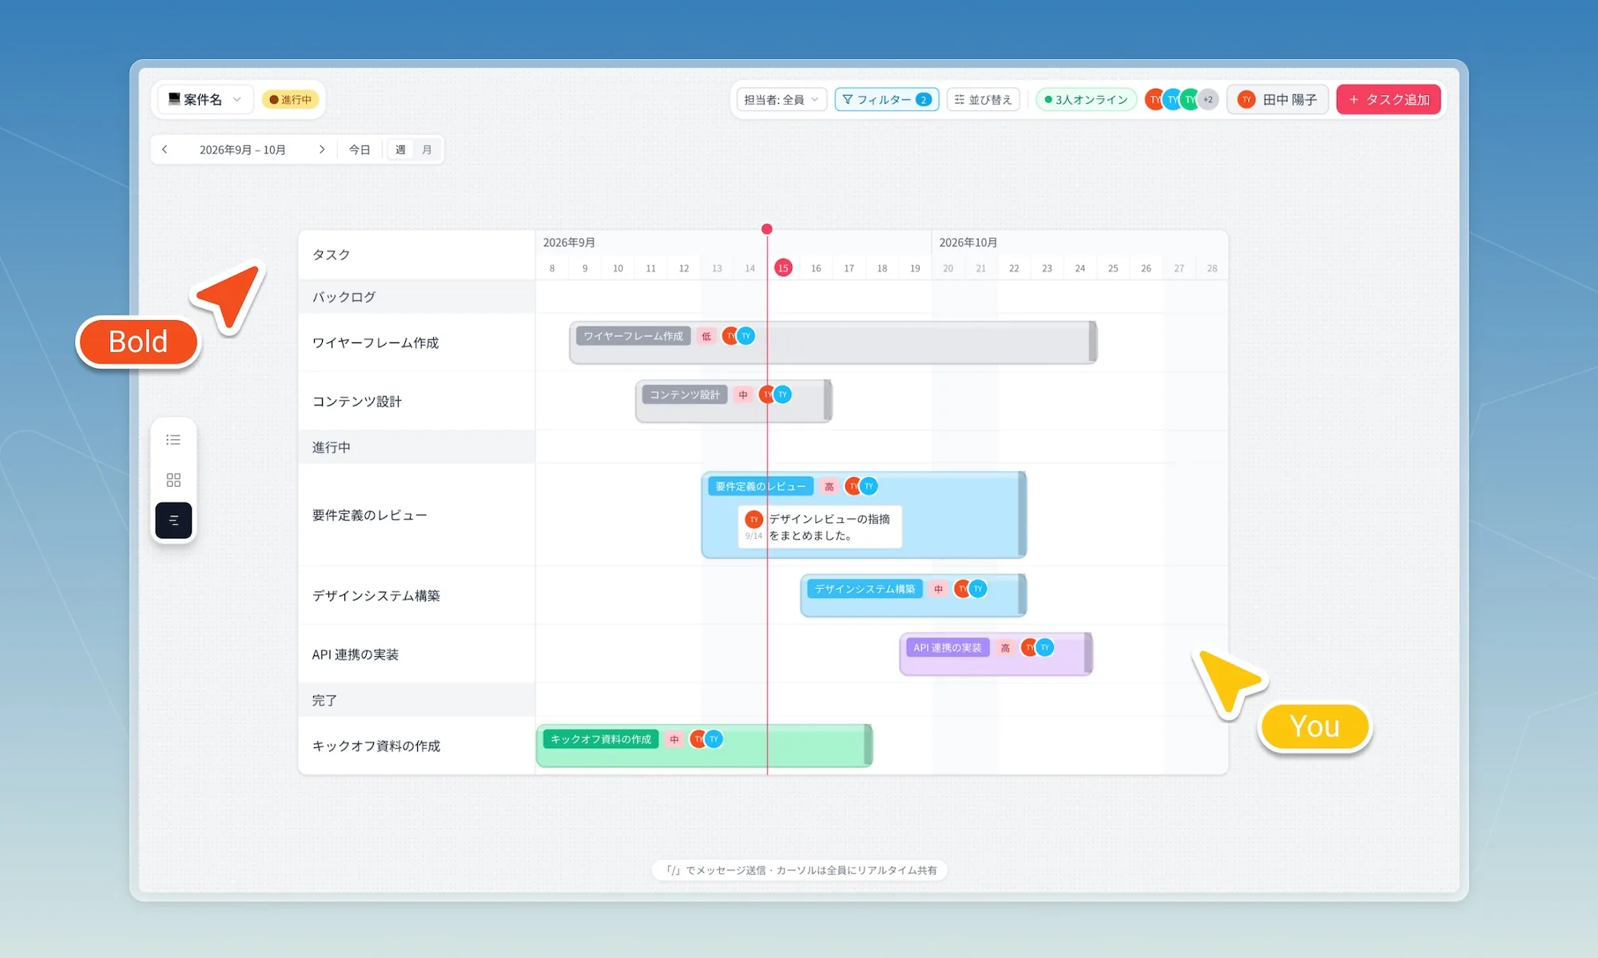Viewport: 1598px width, 958px height.
Task: Open the 案件名 project dropdown
Action: point(205,100)
